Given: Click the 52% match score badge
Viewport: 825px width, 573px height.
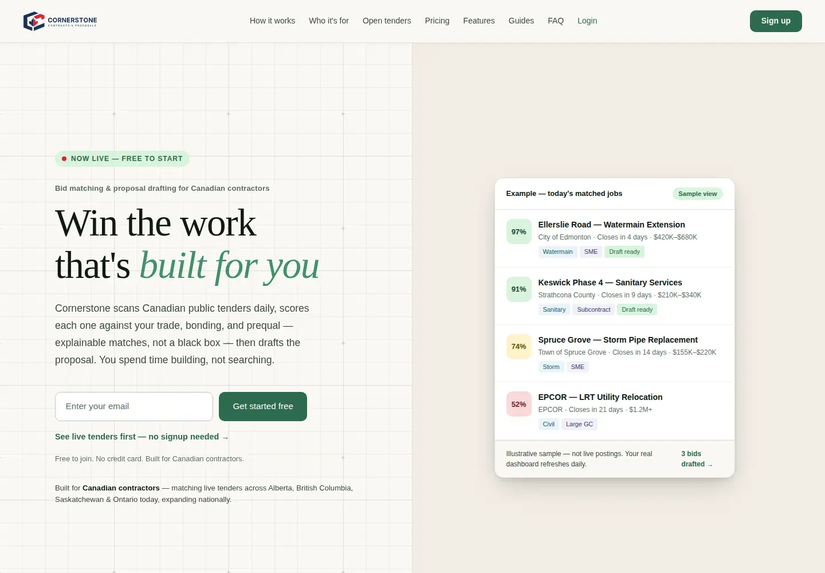Looking at the screenshot, I should [518, 404].
